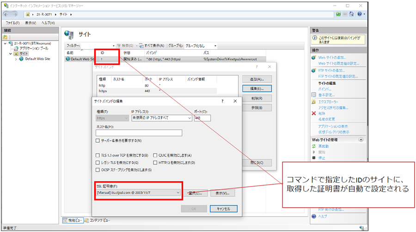
Task: Click the create connection icon in connections pane
Action: click(x=6, y=37)
